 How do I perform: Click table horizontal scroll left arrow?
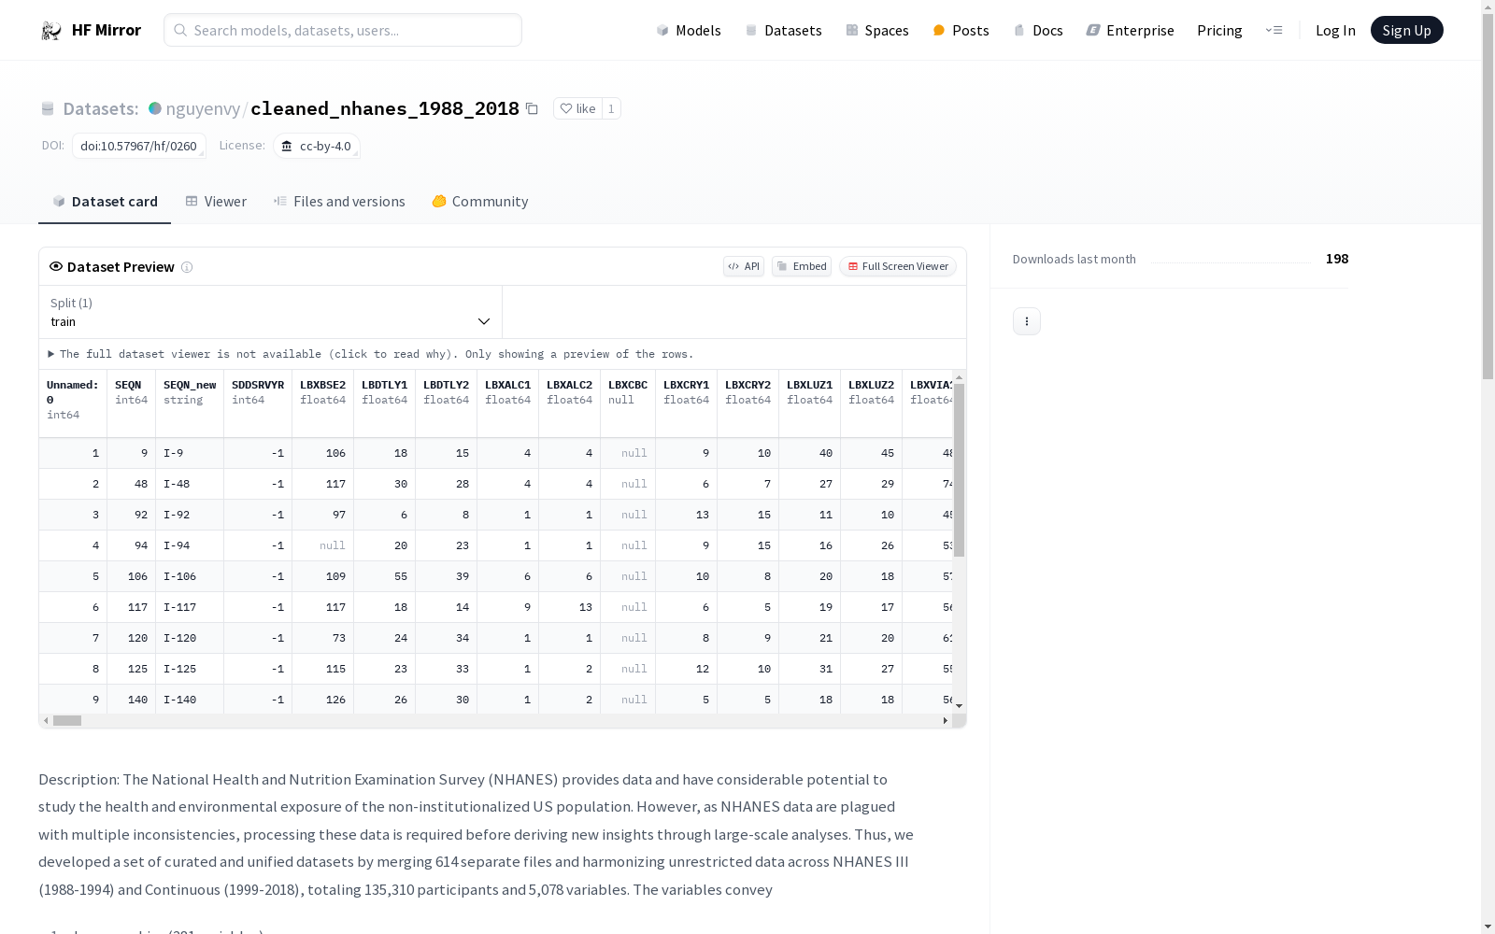[x=46, y=721]
